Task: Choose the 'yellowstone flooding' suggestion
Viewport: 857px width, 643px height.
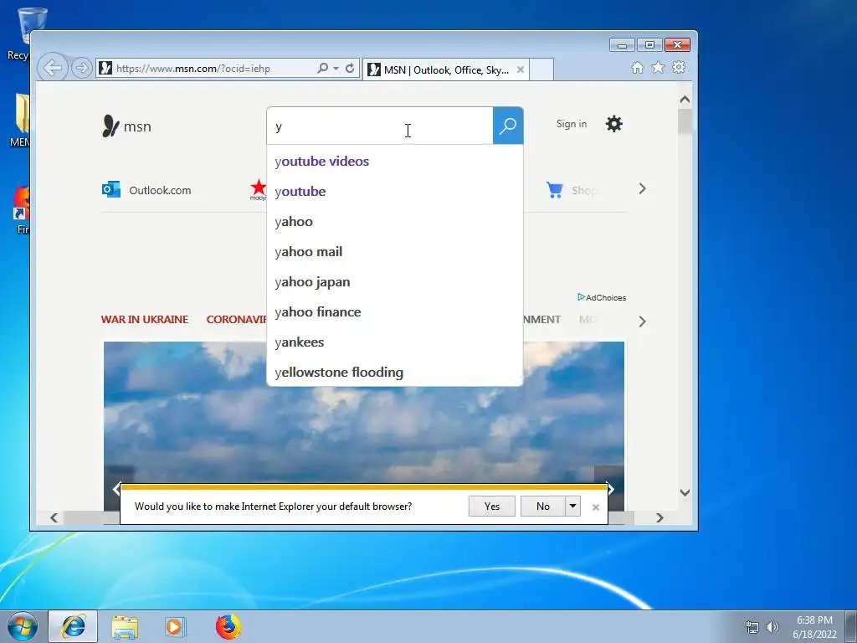Action: click(x=395, y=372)
